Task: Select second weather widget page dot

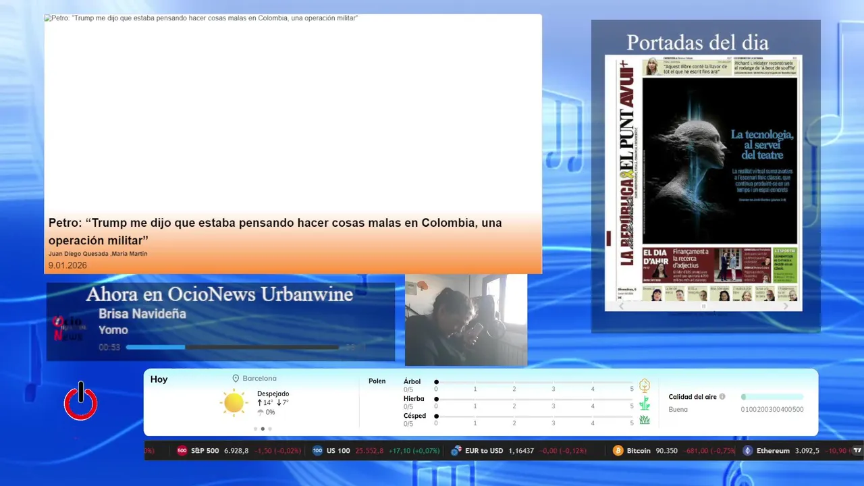Action: point(263,429)
